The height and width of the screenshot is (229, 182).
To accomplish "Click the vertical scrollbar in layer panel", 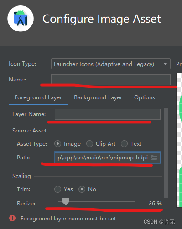I will [166, 153].
